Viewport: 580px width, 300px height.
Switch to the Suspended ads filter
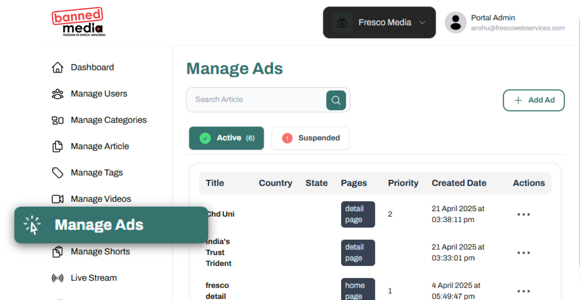pyautogui.click(x=310, y=138)
